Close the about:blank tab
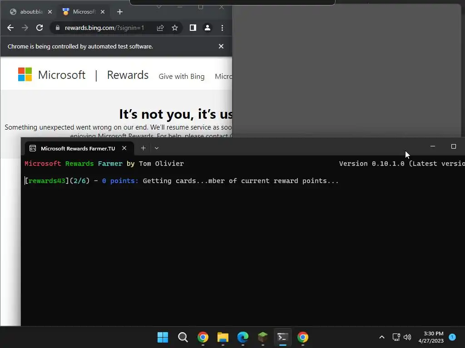 [x=50, y=12]
